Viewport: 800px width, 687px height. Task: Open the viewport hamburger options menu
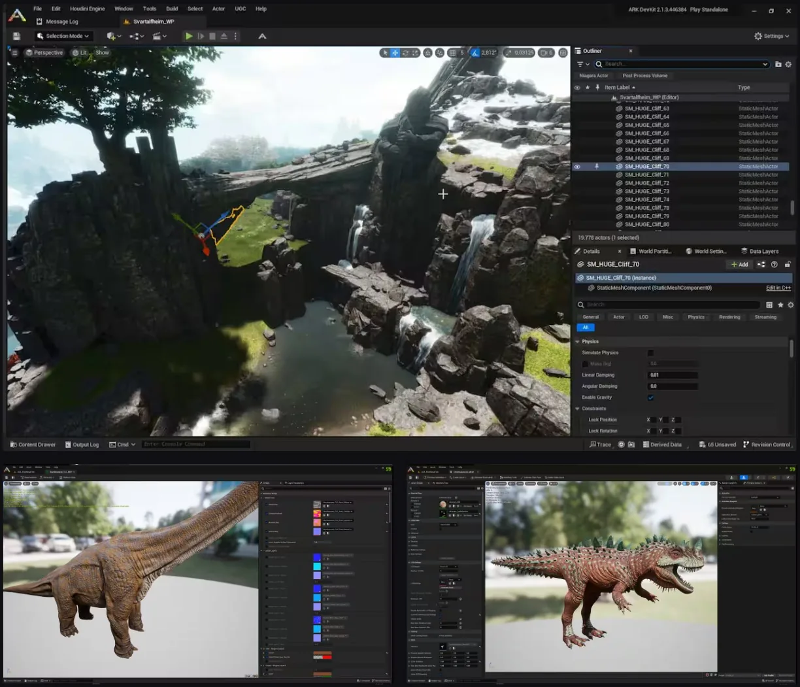[14, 52]
